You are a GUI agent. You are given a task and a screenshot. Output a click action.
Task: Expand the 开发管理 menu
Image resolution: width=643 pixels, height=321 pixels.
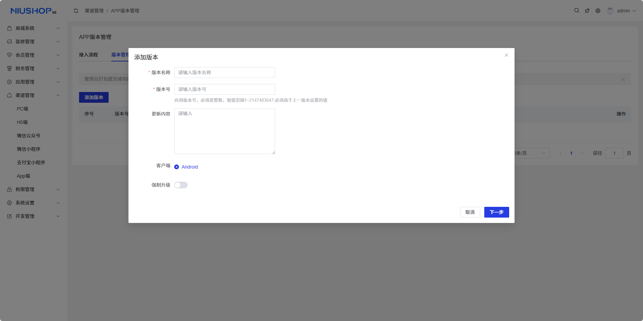coord(58,216)
